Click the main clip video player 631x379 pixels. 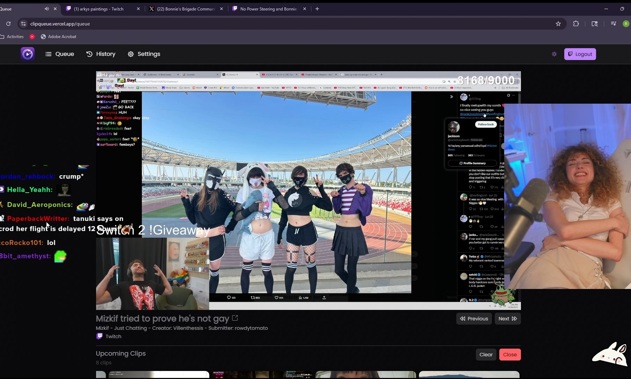[x=309, y=191]
